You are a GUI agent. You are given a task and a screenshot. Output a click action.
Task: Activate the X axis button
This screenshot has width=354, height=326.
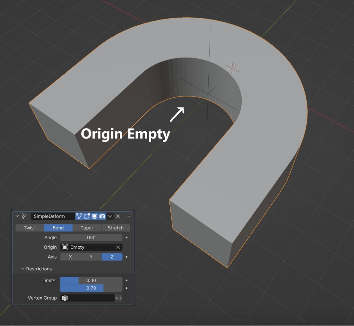tap(70, 257)
